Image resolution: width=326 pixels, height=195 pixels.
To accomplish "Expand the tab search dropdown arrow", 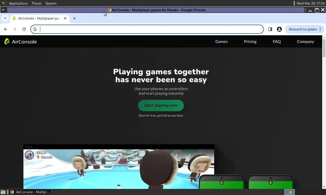I will 5,18.
